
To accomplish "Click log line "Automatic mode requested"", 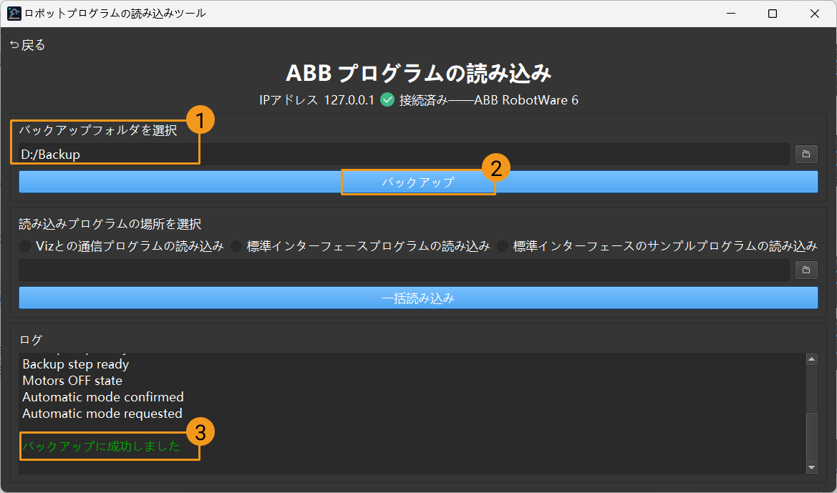I will [102, 414].
